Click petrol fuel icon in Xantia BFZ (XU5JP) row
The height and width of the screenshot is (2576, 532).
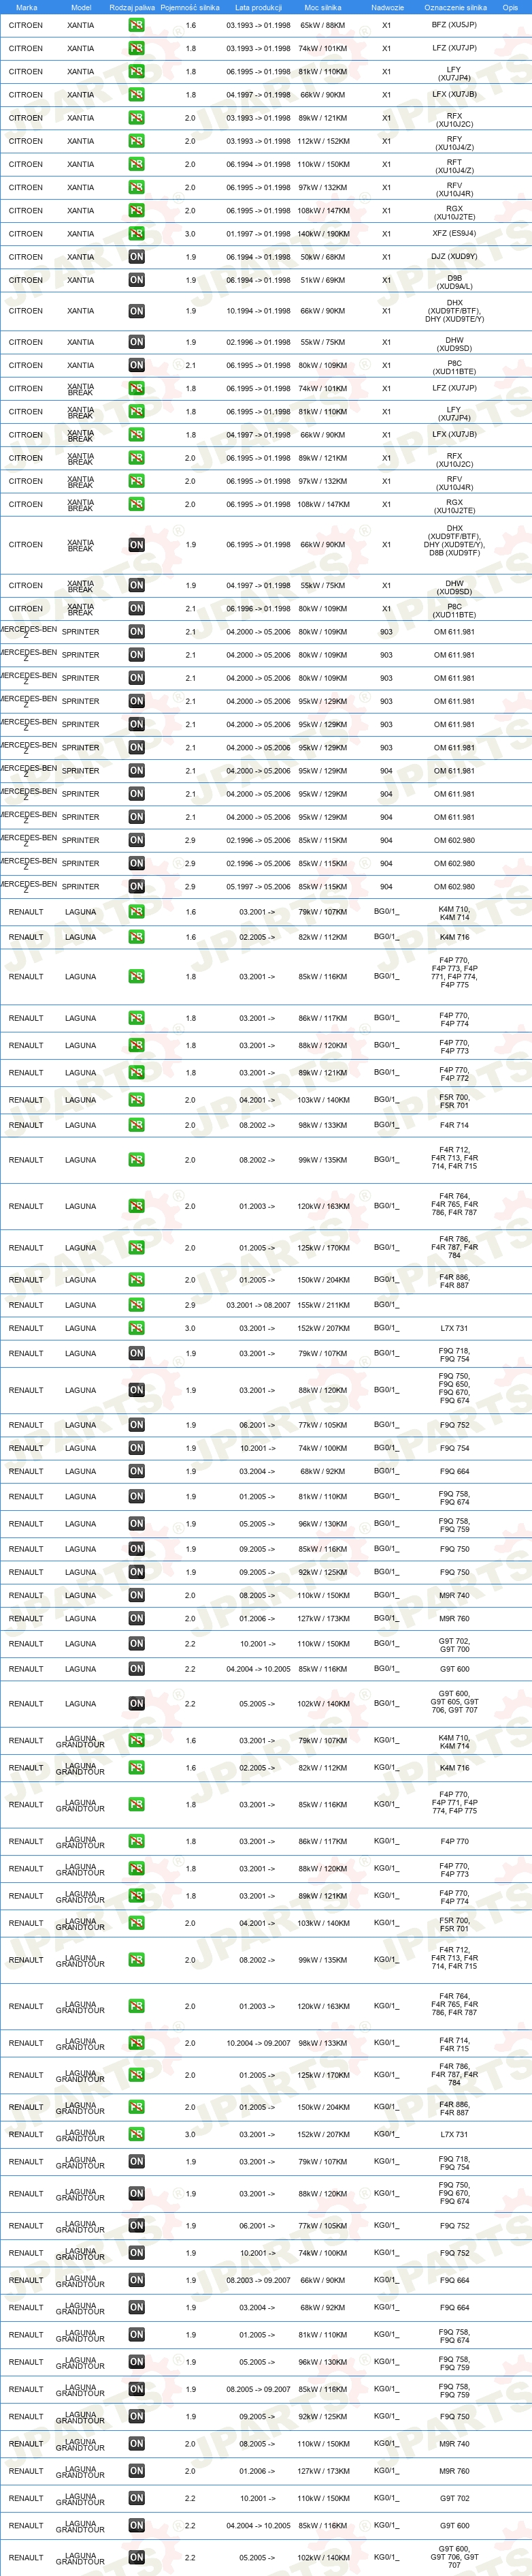click(x=136, y=25)
